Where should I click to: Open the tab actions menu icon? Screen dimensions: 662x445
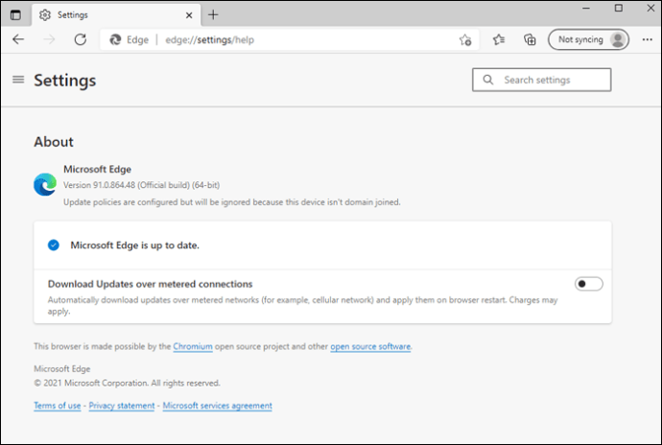click(14, 14)
